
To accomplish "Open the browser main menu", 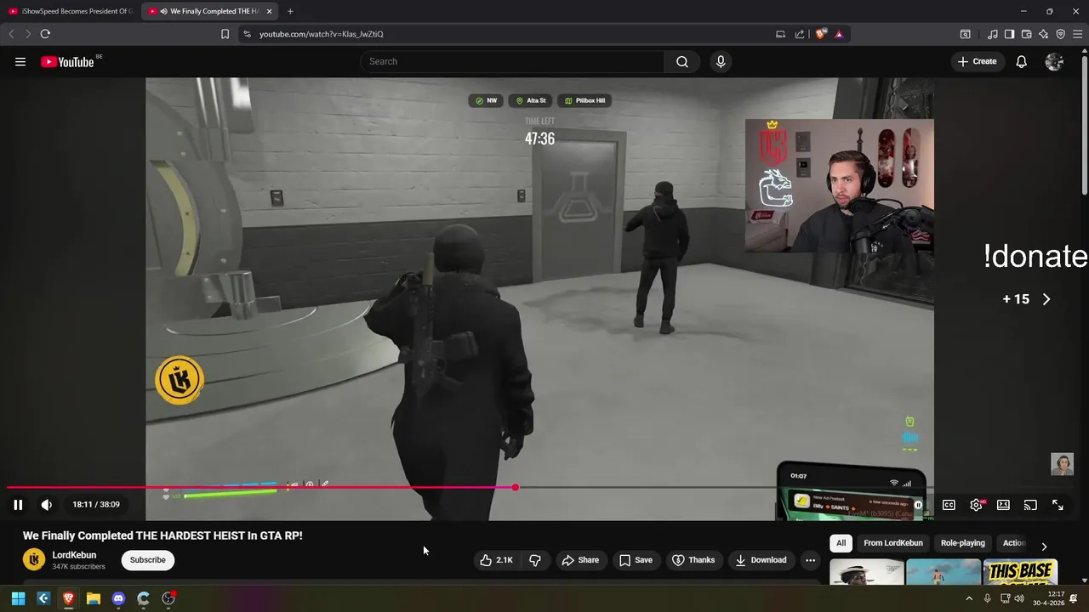I will click(x=1077, y=34).
